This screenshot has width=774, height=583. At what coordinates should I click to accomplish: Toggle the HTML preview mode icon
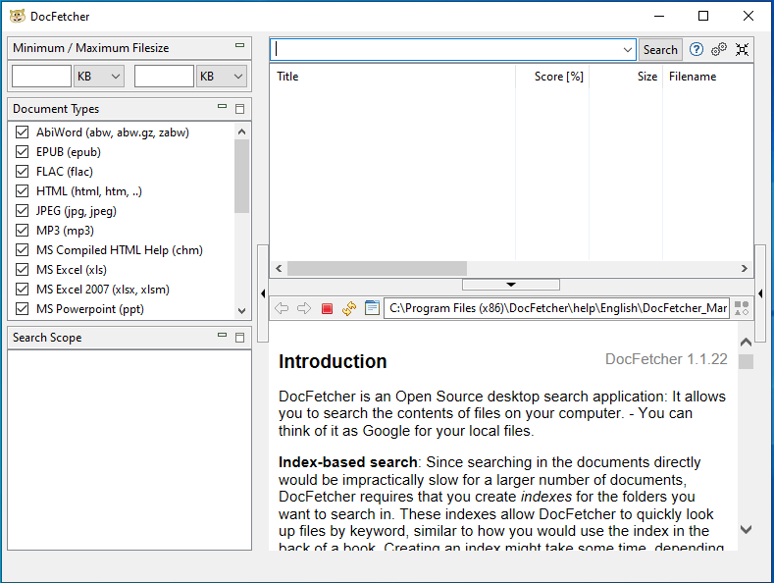[x=742, y=308]
